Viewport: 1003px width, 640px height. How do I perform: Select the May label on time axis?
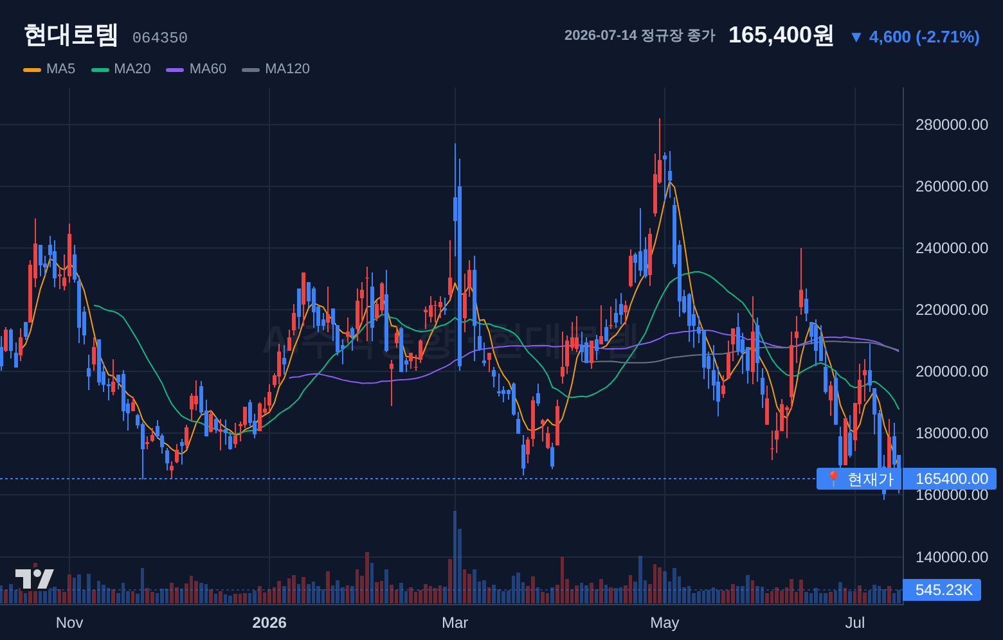665,623
